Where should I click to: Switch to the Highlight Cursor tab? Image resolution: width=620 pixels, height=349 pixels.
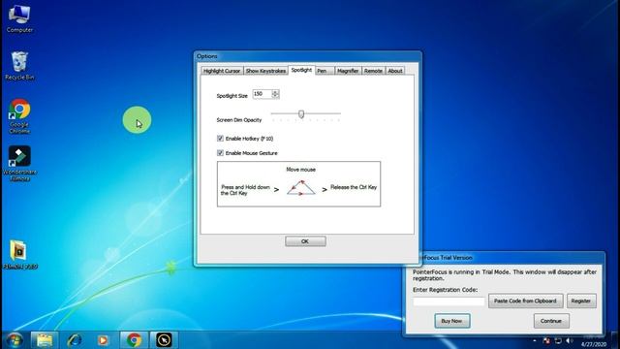[x=222, y=71]
